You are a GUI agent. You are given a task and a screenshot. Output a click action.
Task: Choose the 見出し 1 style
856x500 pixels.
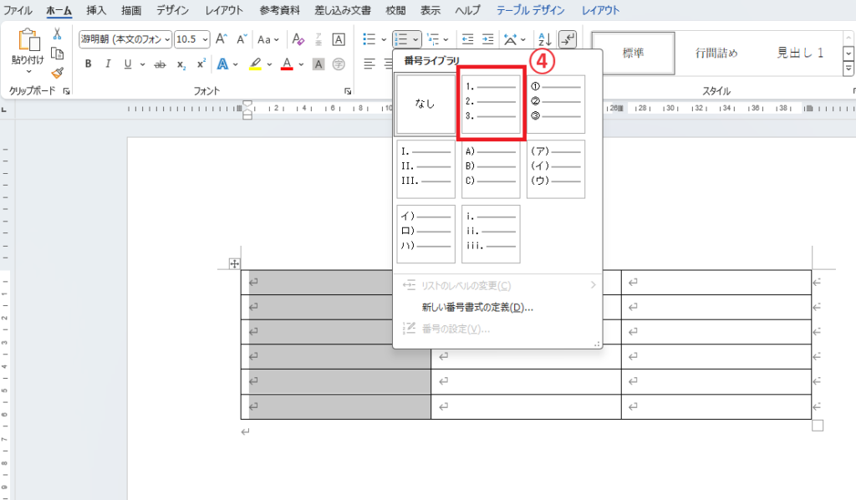(x=800, y=53)
